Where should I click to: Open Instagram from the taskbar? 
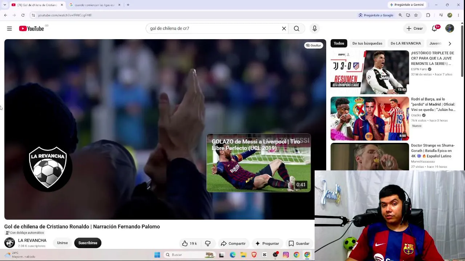(286, 255)
